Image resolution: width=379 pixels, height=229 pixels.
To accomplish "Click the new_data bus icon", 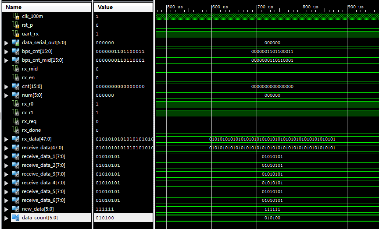I will click(16, 209).
